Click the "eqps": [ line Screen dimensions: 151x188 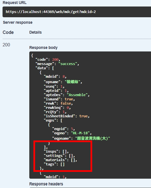click(53, 120)
